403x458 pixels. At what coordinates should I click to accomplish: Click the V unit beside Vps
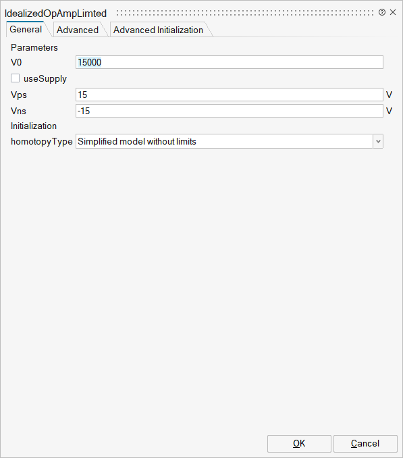tap(389, 95)
